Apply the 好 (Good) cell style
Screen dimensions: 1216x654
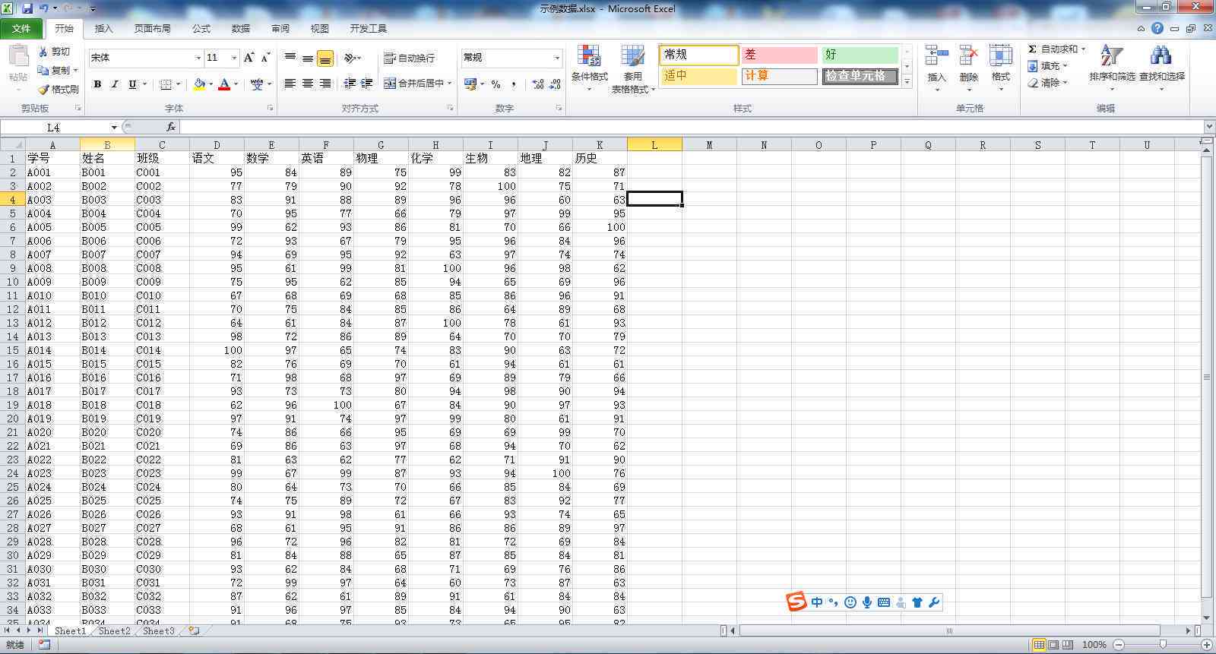[x=860, y=55]
